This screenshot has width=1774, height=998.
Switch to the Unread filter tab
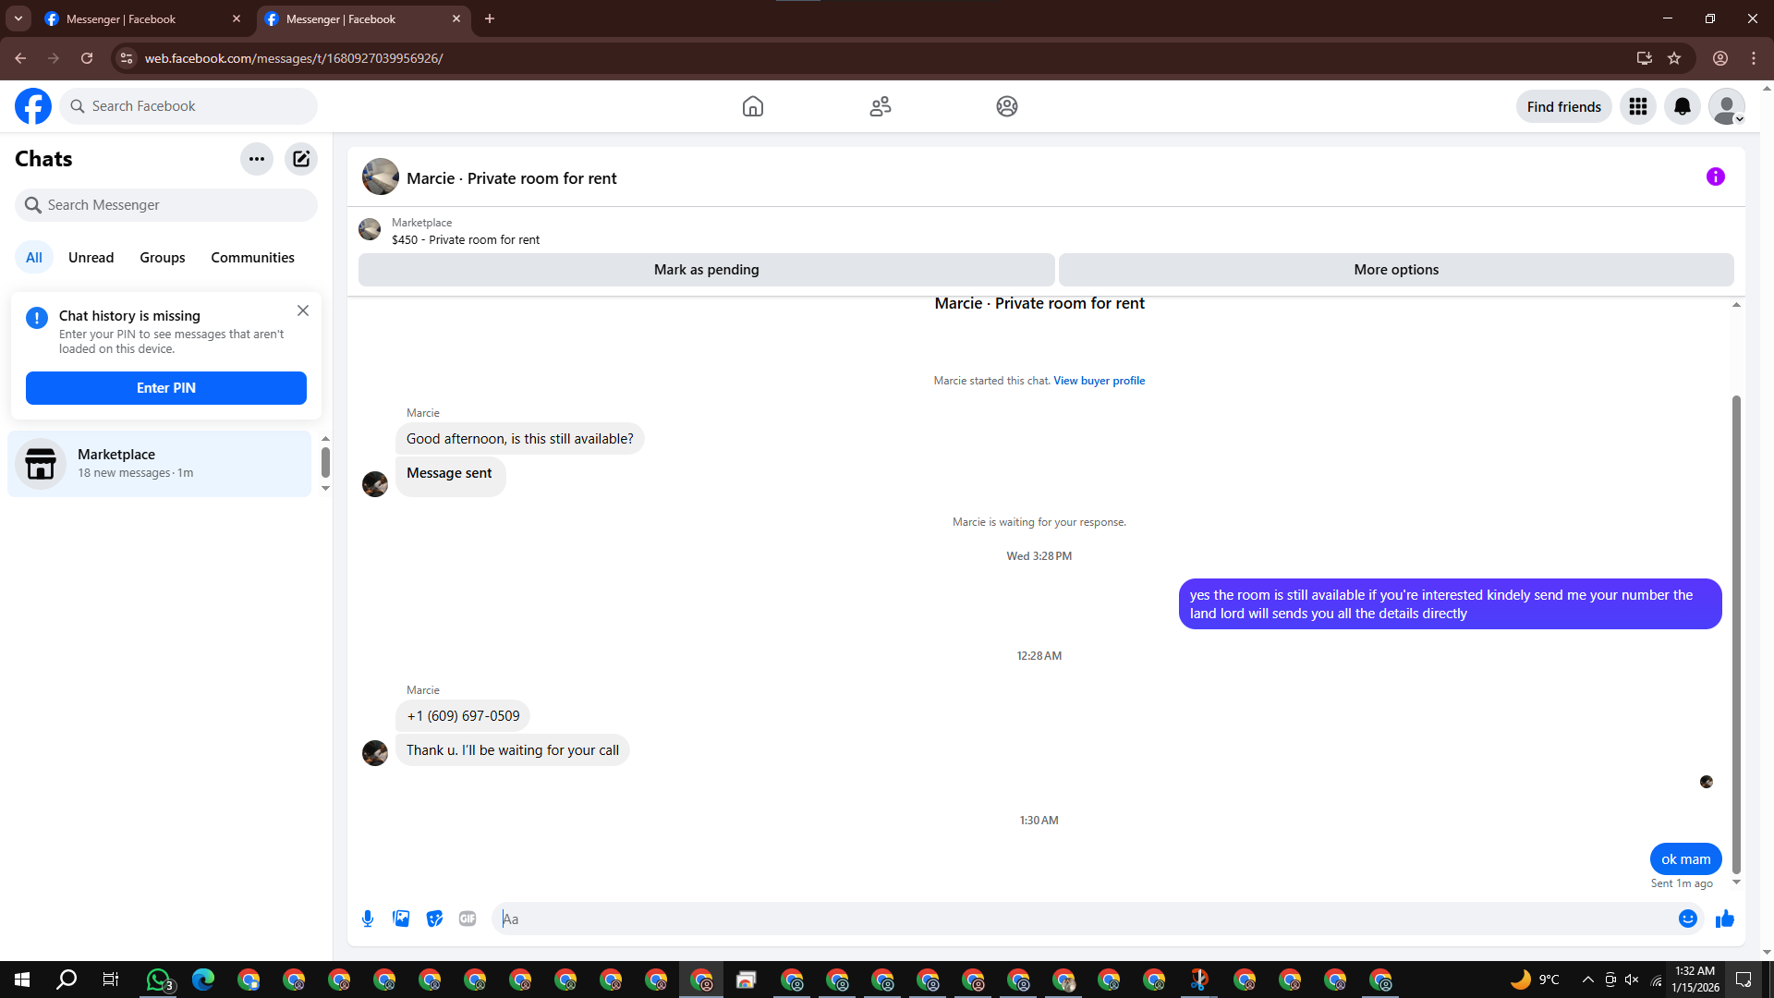tap(91, 258)
